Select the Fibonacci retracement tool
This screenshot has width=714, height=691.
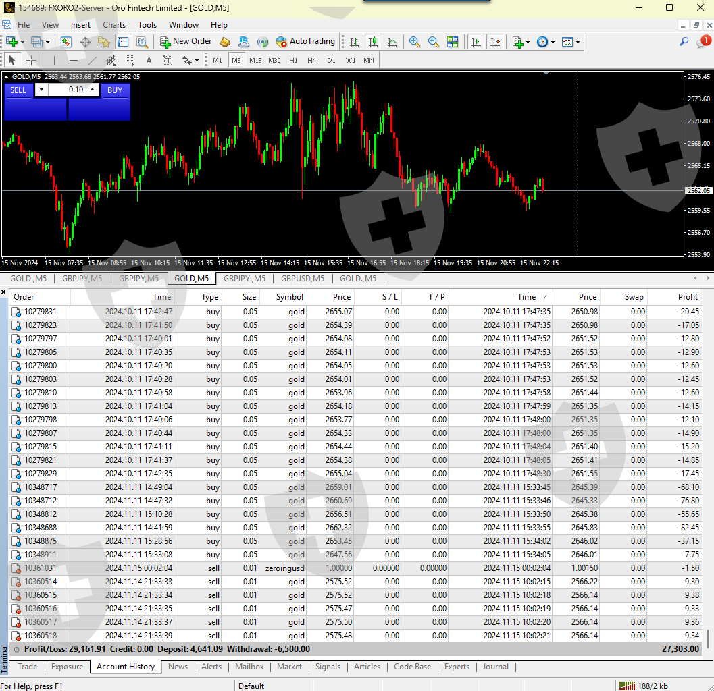pyautogui.click(x=130, y=60)
